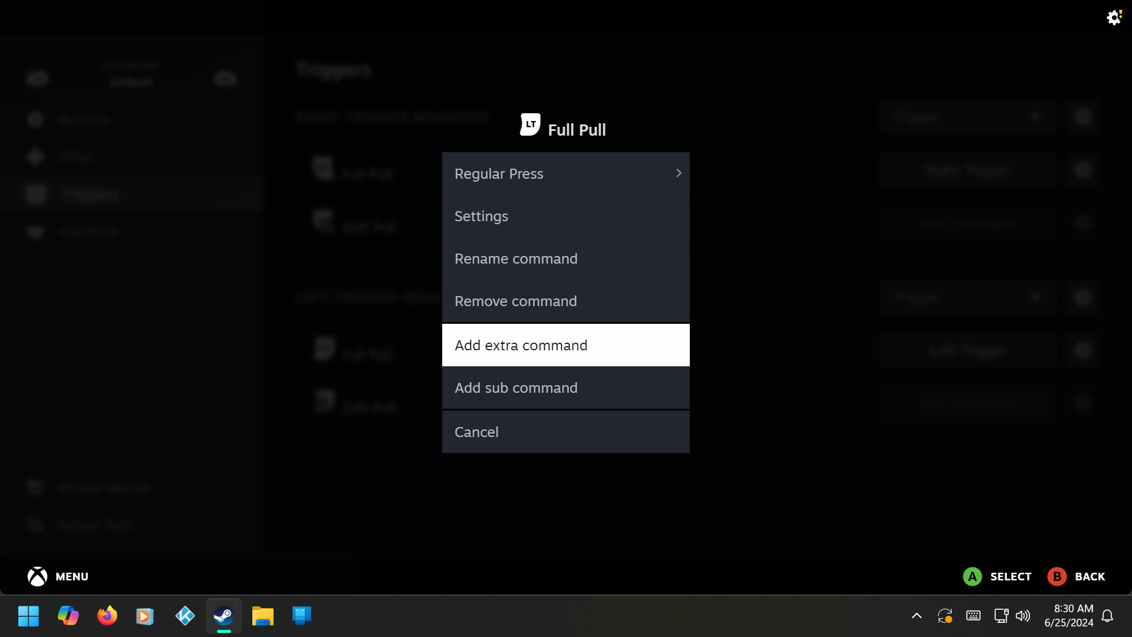
Task: Click Settings in the Full Pull menu
Action: 565,216
